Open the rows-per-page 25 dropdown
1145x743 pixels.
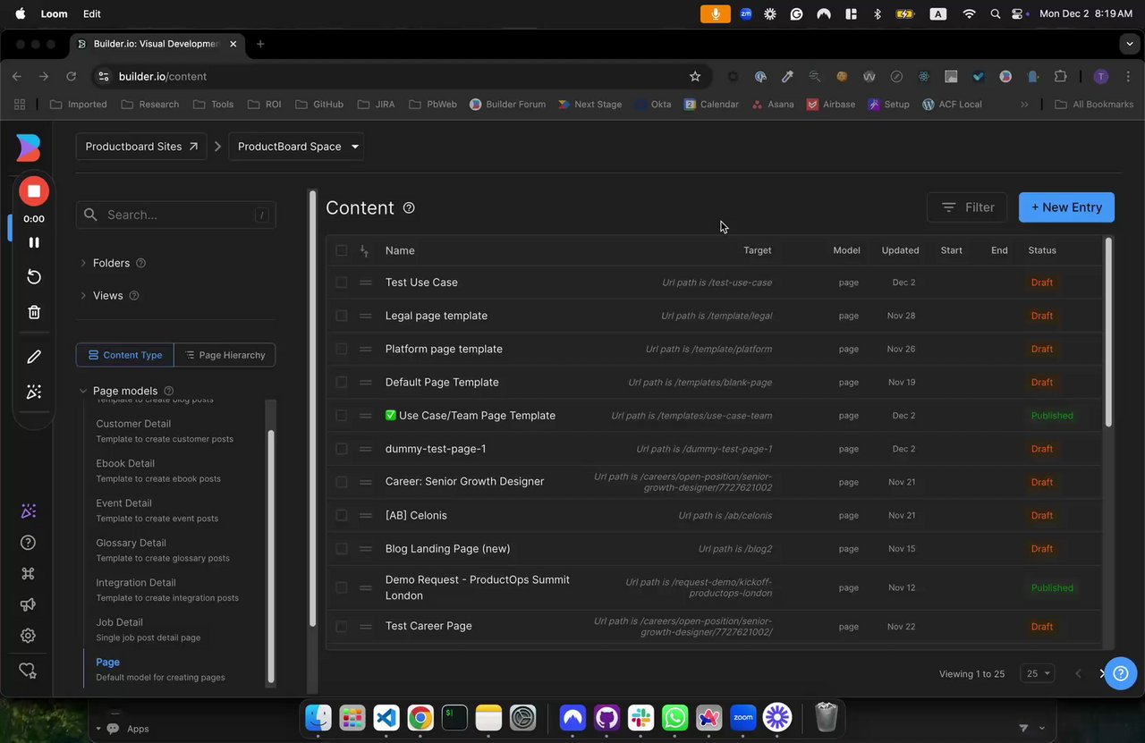(1038, 673)
